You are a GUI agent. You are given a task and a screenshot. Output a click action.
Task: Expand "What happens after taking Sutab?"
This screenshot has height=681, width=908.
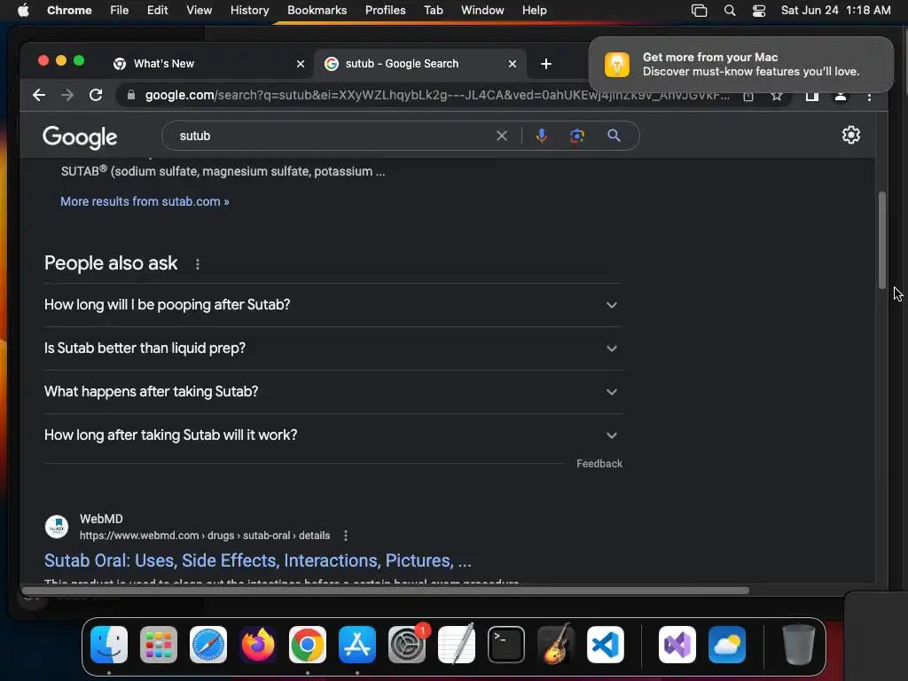point(333,391)
